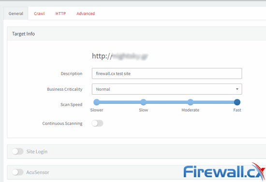The image size is (266, 182).
Task: Turn on the Site Login toggle
Action: tap(17, 152)
